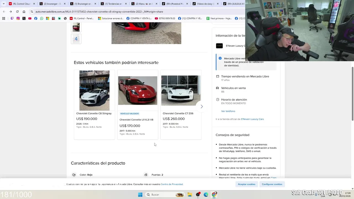The width and height of the screenshot is (354, 199).
Task: Switch to the Videos de sisoy TikTok tab
Action: pyautogui.click(x=205, y=4)
